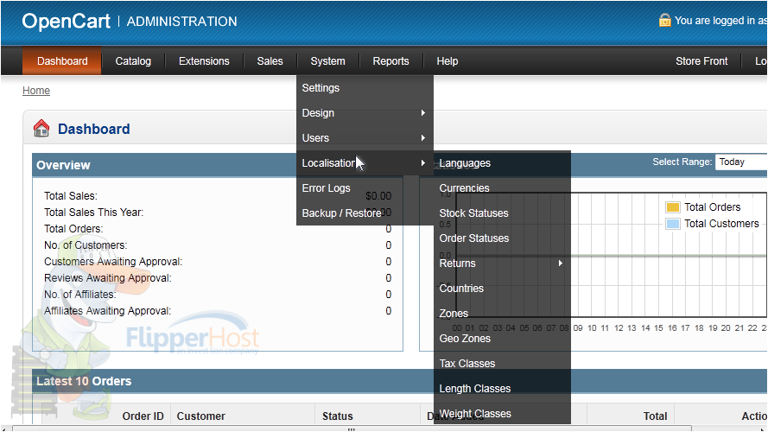Viewport: 768px width, 432px height.
Task: Click the Latest 10 Orders heading
Action: pyautogui.click(x=84, y=381)
